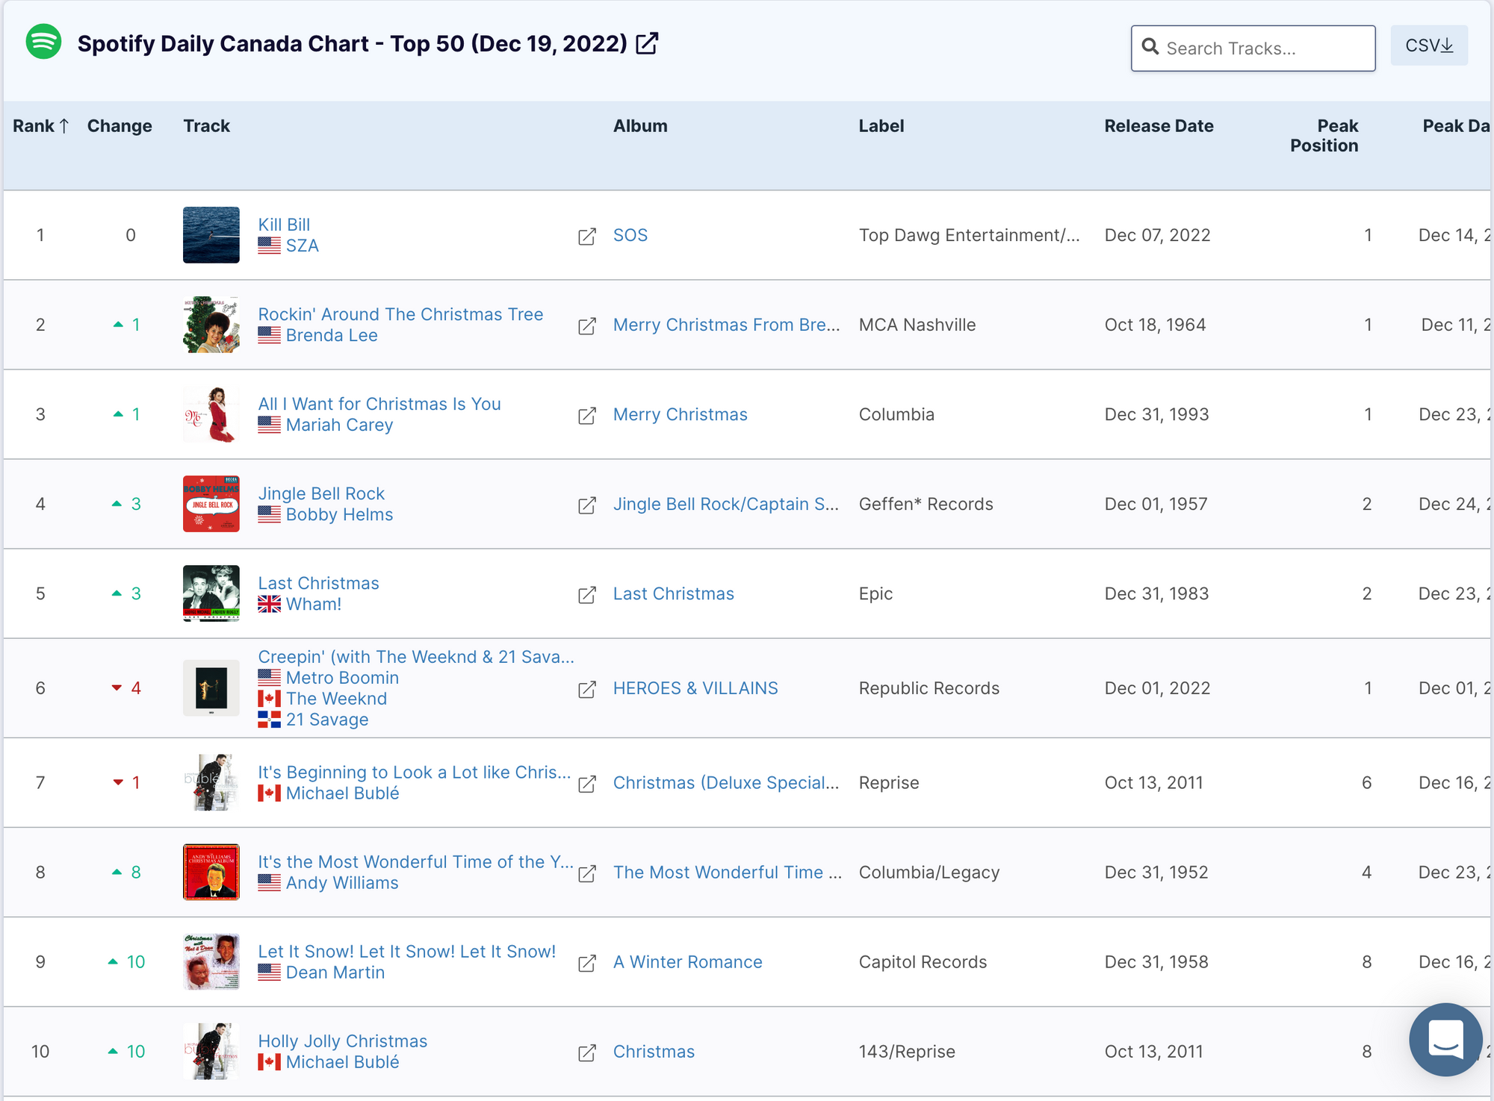This screenshot has width=1494, height=1101.
Task: Click Andy Williams Christmas Album thumbnail
Action: click(x=211, y=872)
